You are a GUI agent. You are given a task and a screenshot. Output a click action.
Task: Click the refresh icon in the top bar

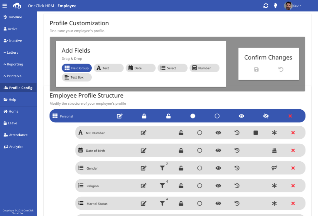pos(266,6)
